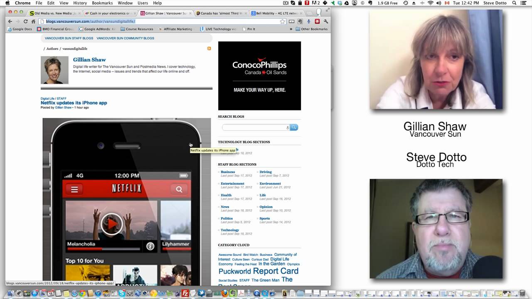The height and width of the screenshot is (299, 532).
Task: Switch to the Canada has 'almost Third W' tab
Action: click(221, 13)
